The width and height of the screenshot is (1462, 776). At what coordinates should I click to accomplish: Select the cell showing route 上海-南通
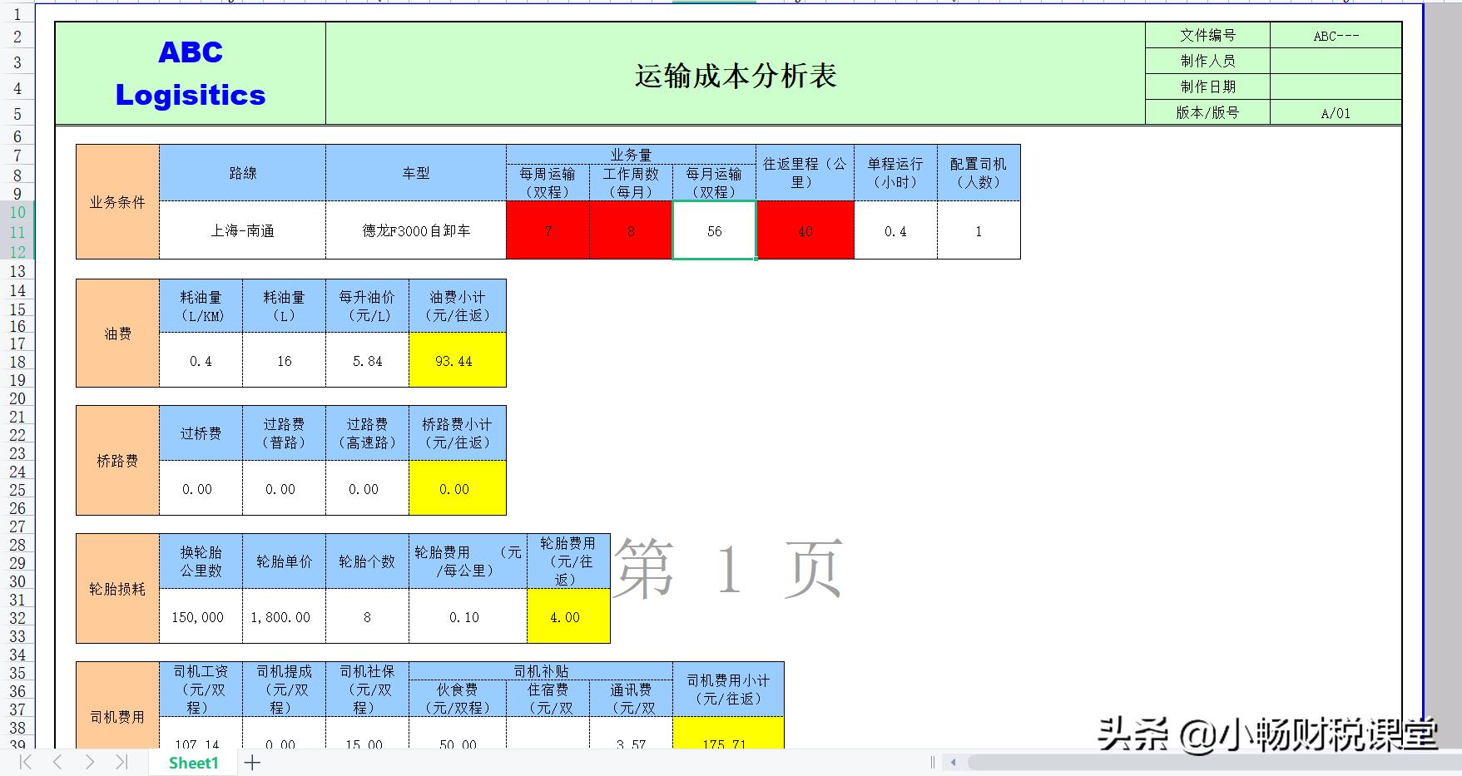coord(240,231)
